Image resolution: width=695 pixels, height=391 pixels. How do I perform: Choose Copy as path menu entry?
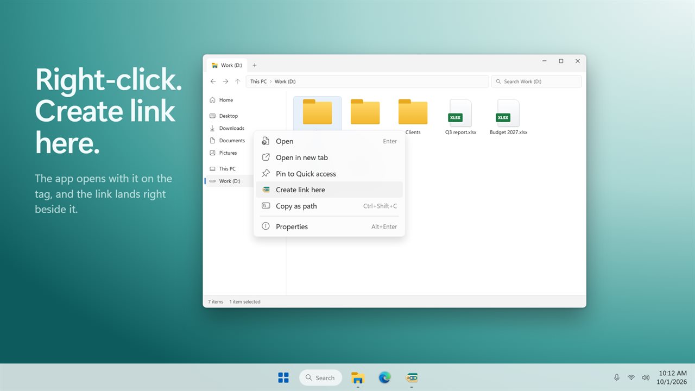click(329, 206)
